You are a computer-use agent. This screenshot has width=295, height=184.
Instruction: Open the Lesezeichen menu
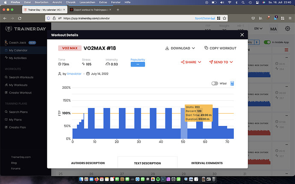coord(87,2)
